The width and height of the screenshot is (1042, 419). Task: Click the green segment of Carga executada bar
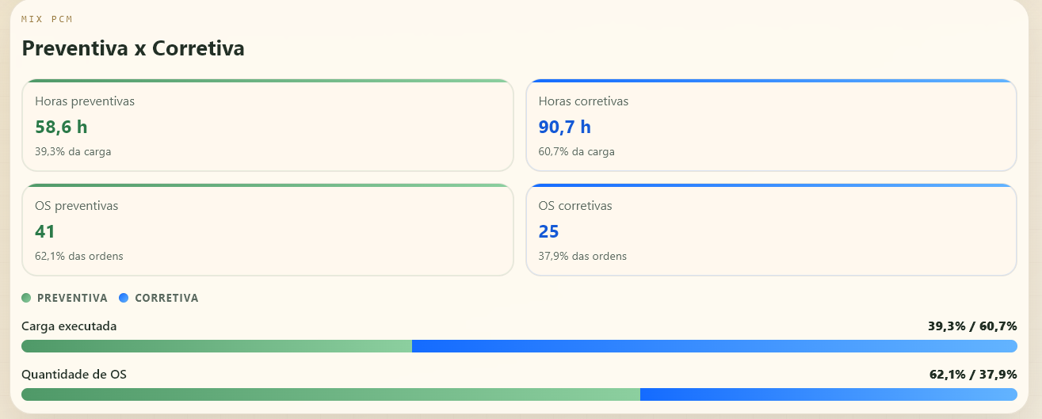[216, 346]
